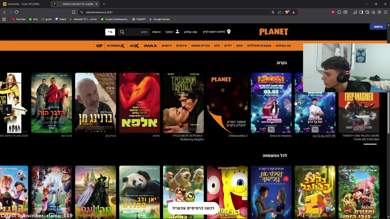Screen dimensions: 390x219
Task: Click the YouTube bookmark
Action: click(19, 19)
